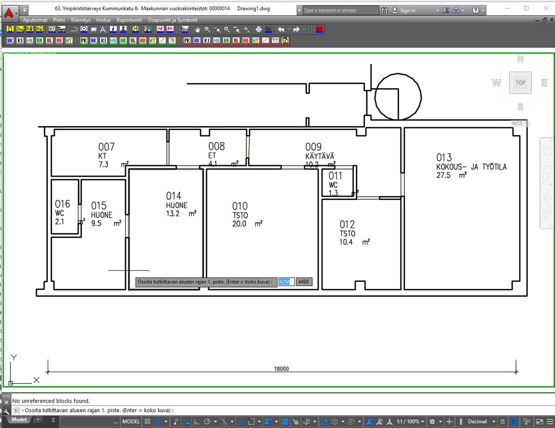Toggle clean screen mode

pyautogui.click(x=539, y=421)
